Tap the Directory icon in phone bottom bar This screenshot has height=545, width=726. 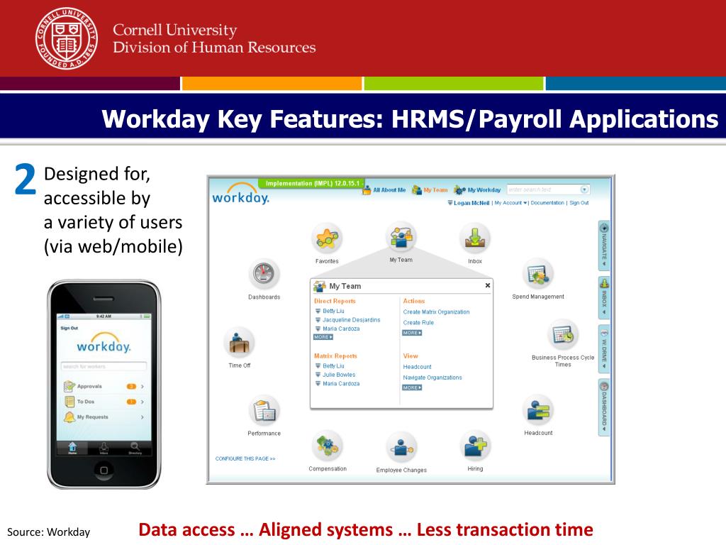pos(135,448)
